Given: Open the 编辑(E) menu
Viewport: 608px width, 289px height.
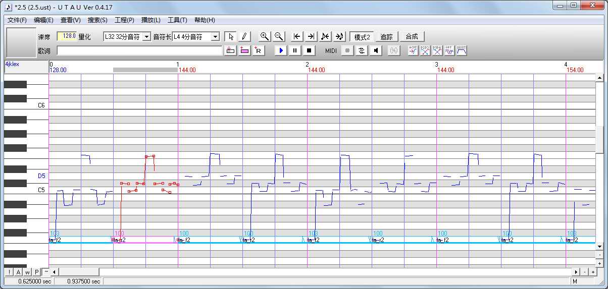Looking at the screenshot, I should pos(43,20).
